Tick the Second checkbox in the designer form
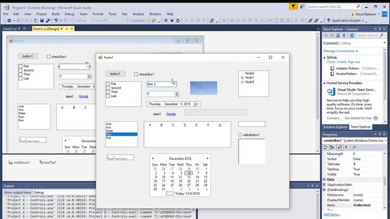390x219 pixels. click(x=20, y=71)
